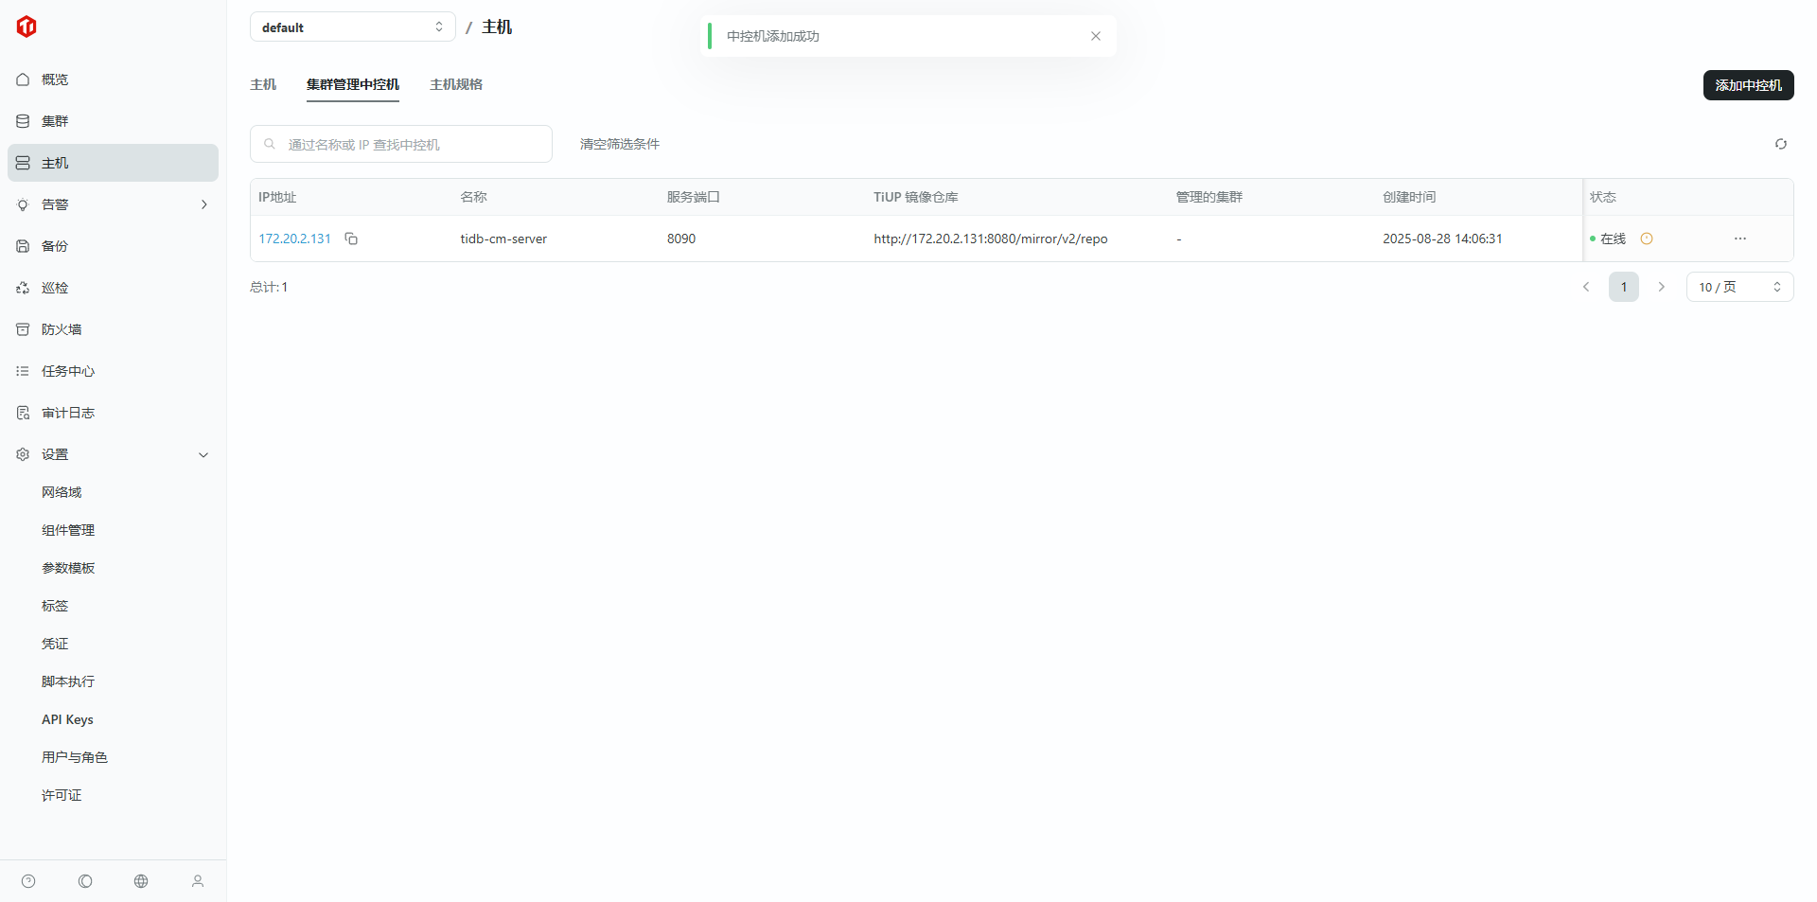Switch to the 主机 tab

(x=263, y=84)
